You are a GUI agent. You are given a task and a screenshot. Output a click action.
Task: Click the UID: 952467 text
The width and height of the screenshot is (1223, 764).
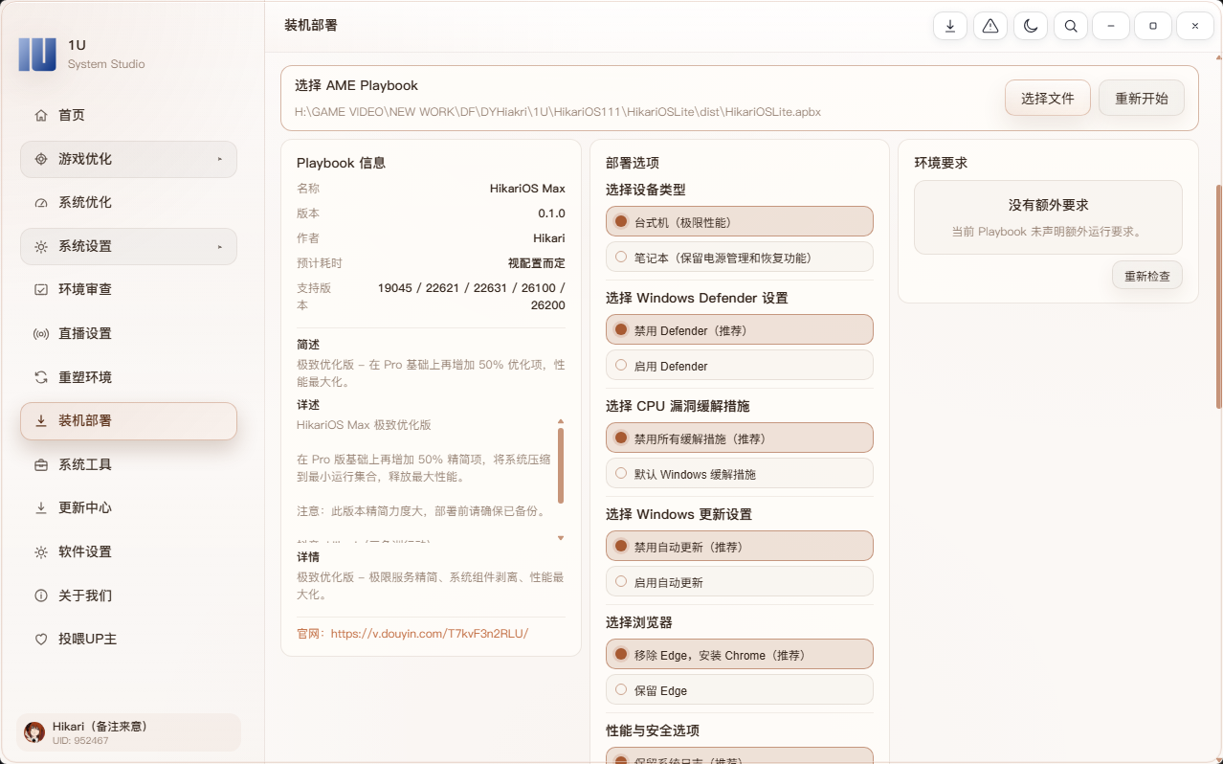coord(80,741)
